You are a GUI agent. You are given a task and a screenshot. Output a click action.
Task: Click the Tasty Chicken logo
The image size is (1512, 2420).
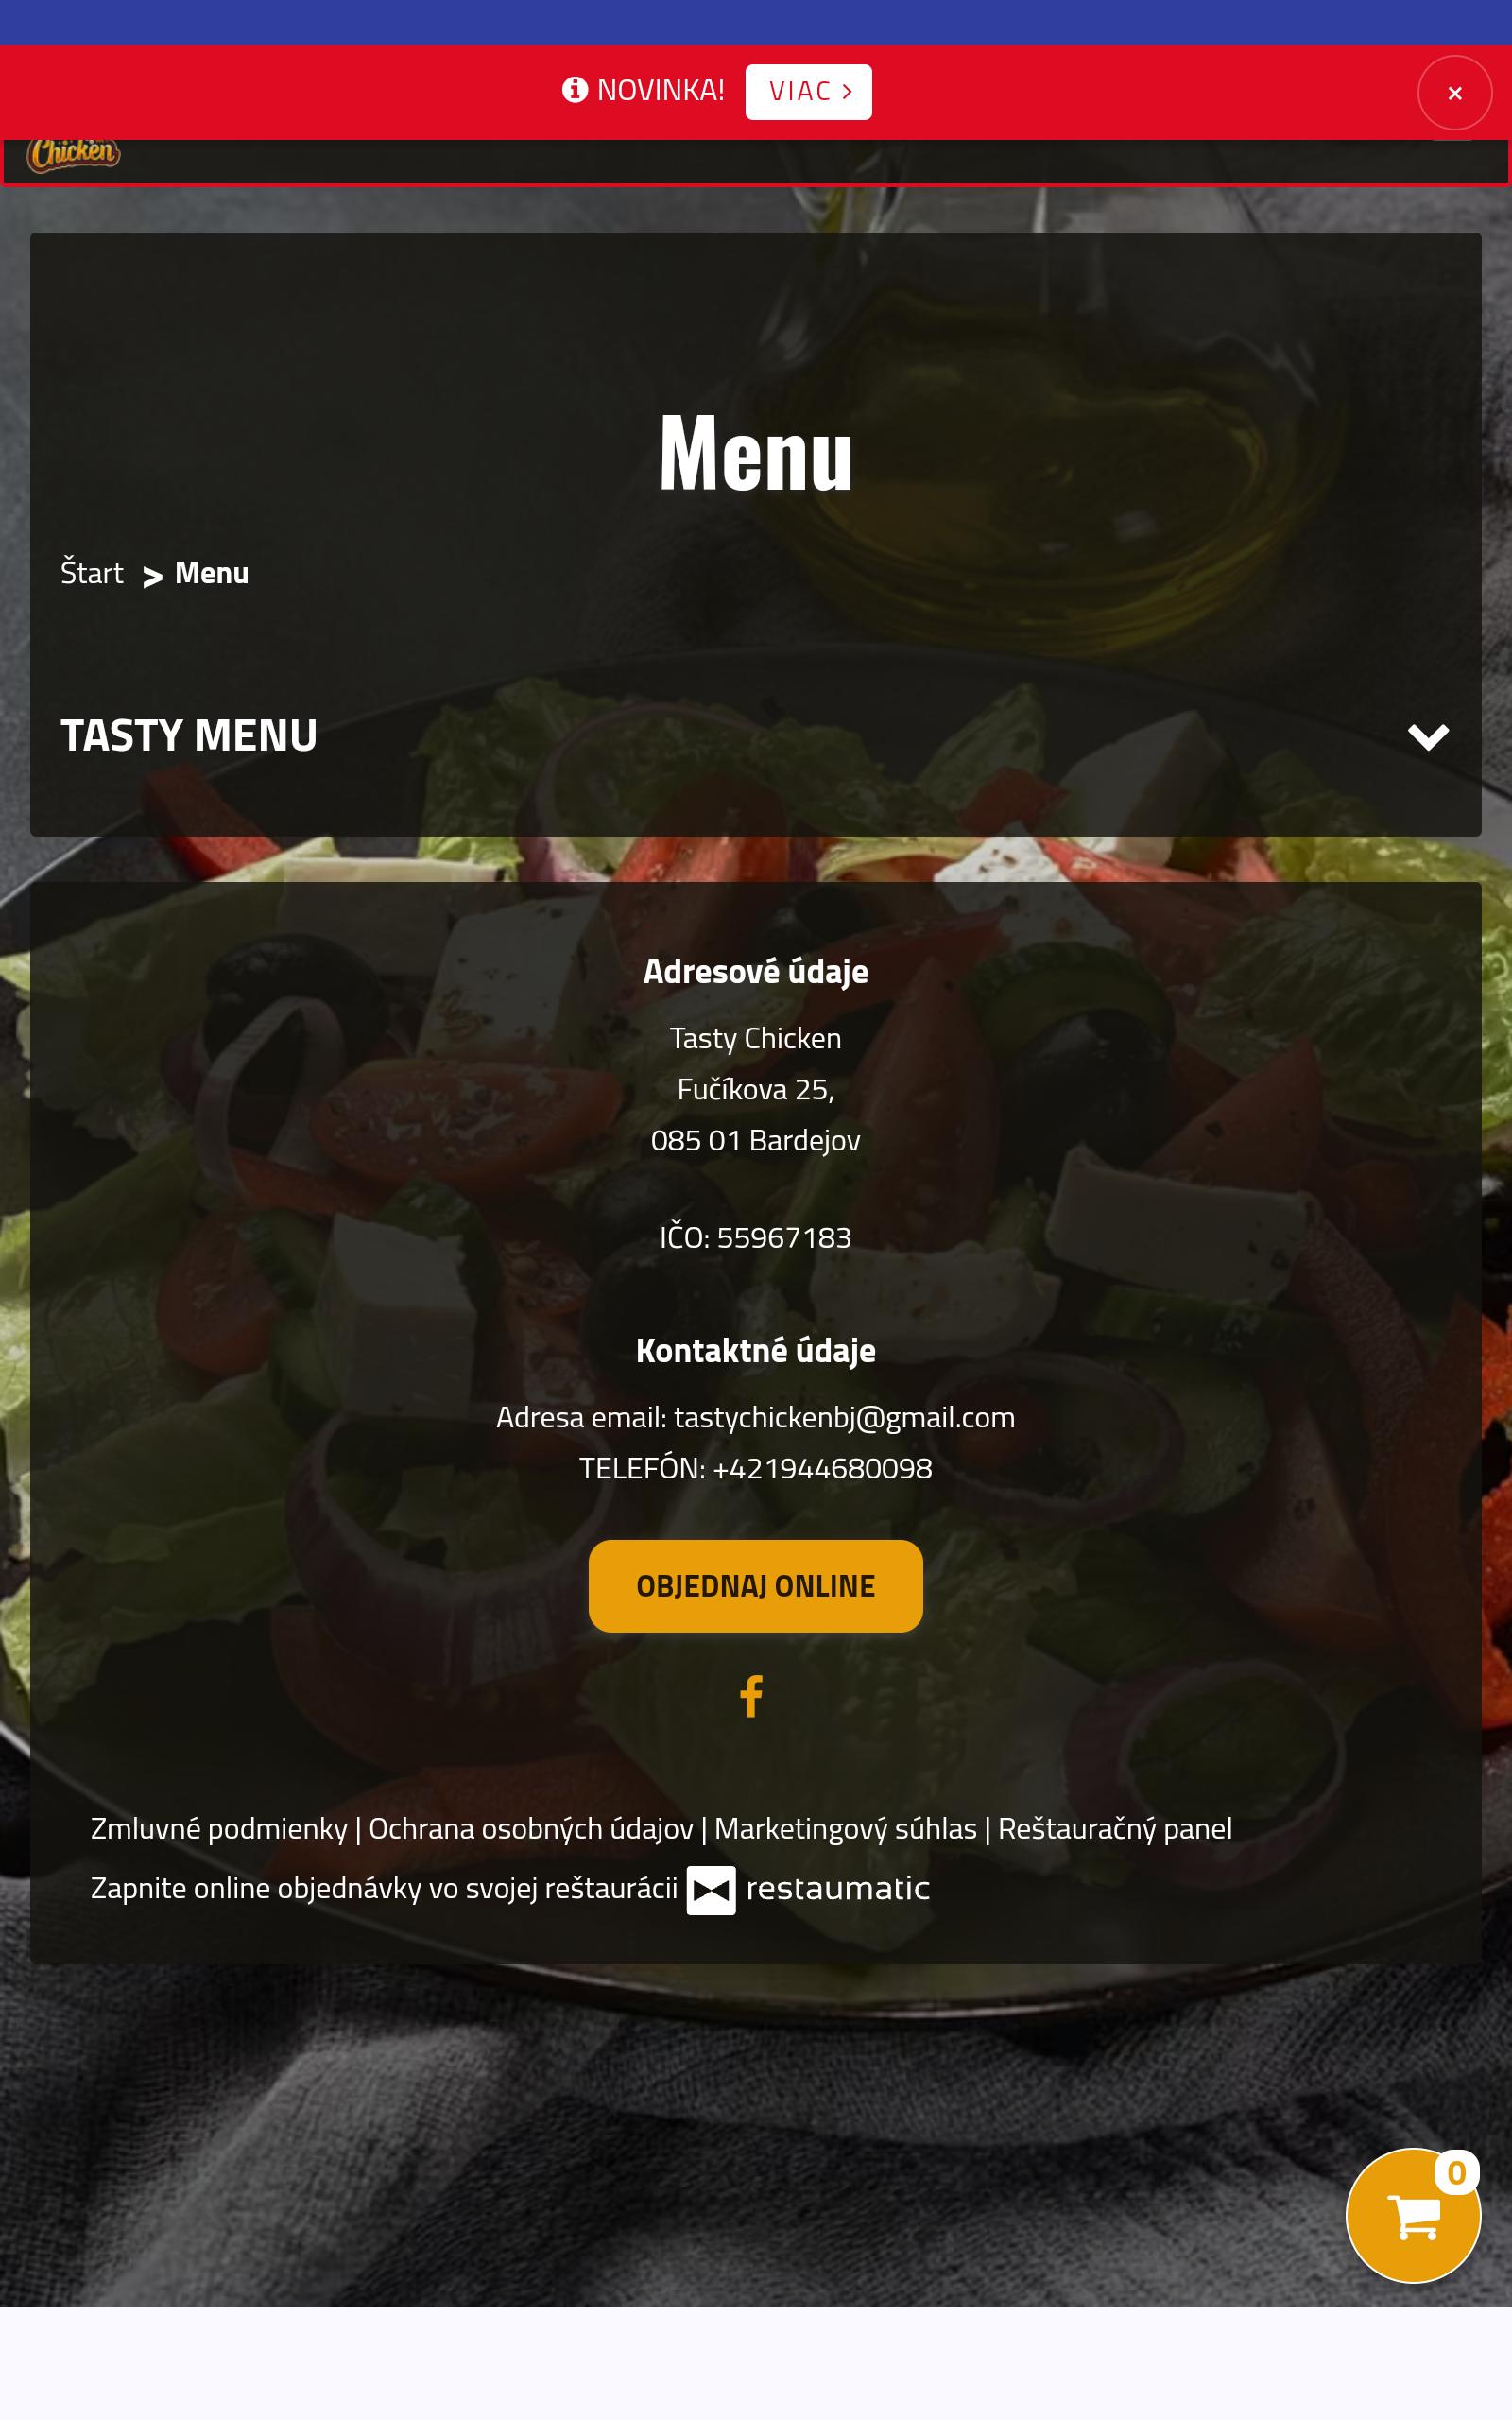74,155
